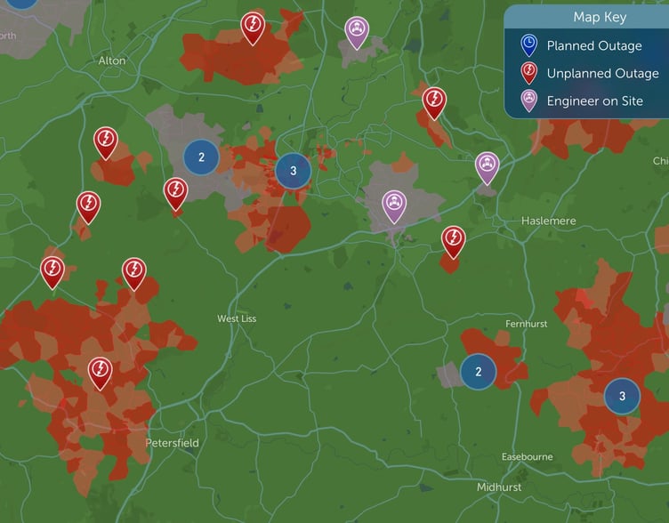The width and height of the screenshot is (669, 523).
Task: Click the Easebourne label
Action: [x=527, y=457]
